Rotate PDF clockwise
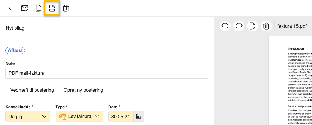Image resolution: width=312 pixels, height=125 pixels. pyautogui.click(x=239, y=26)
